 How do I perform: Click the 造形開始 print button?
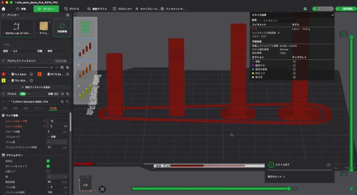348,9
